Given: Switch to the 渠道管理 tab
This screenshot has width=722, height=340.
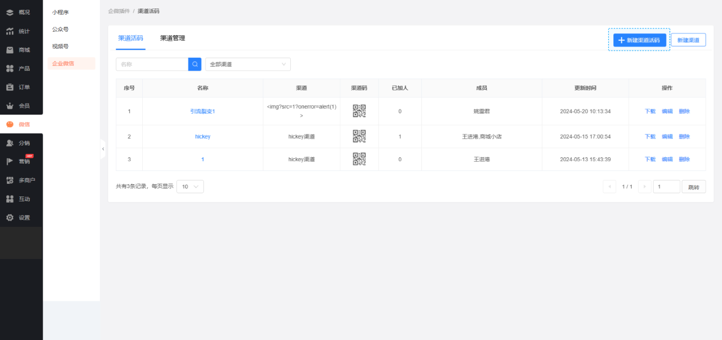Looking at the screenshot, I should click(x=173, y=38).
